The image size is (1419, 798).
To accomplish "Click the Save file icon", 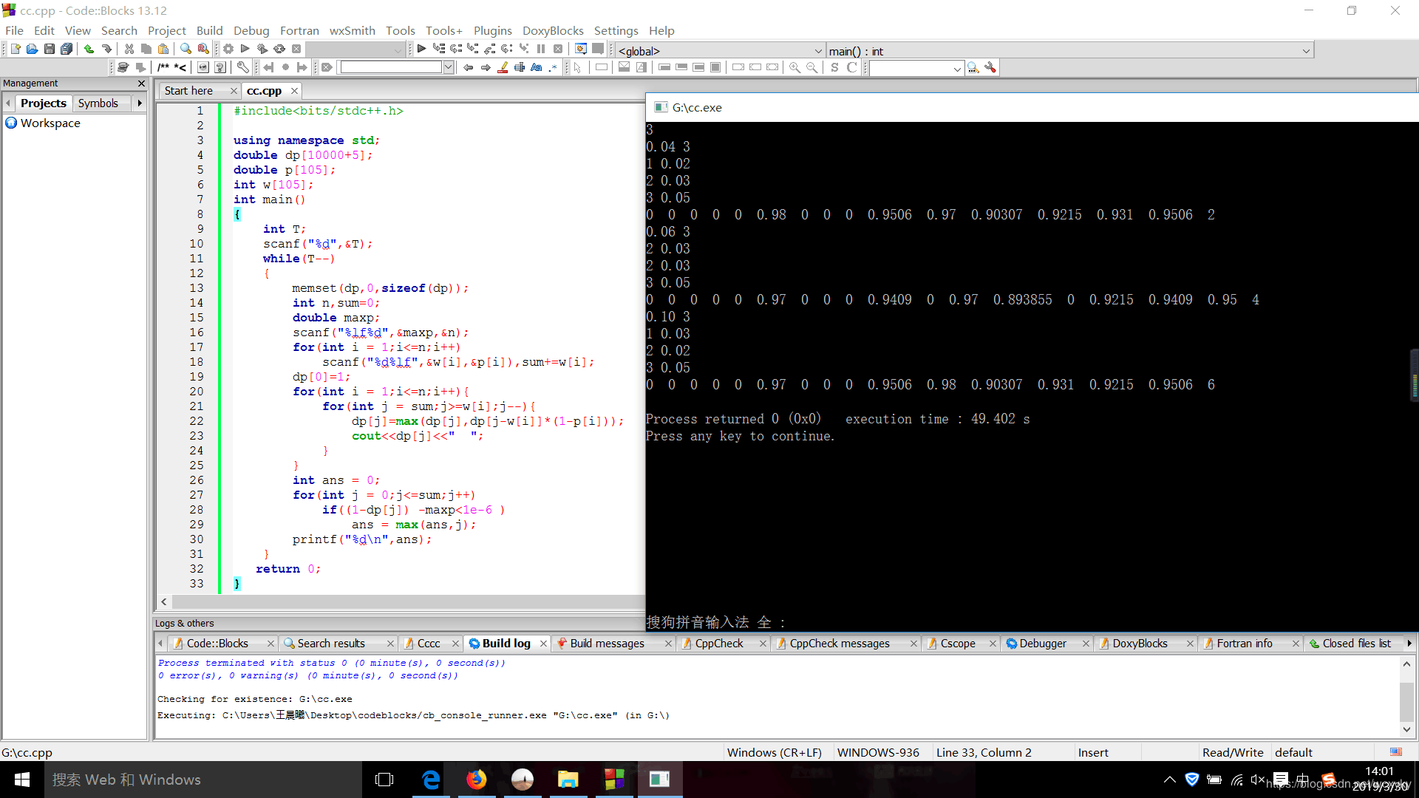I will pos(49,49).
